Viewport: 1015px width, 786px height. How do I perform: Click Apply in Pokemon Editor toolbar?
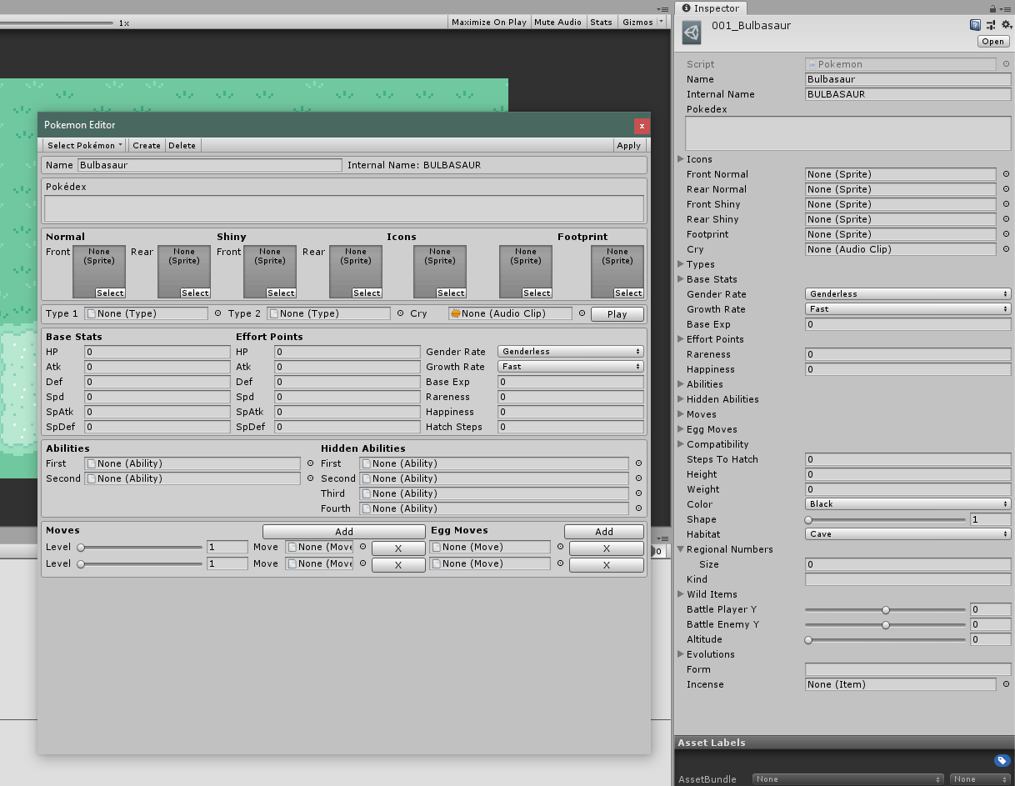point(628,145)
